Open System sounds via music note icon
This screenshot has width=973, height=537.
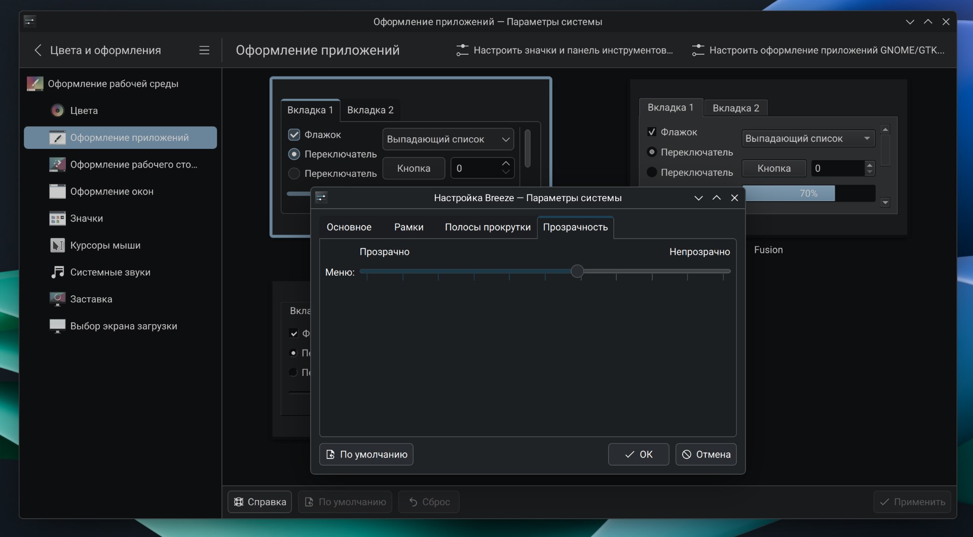coord(57,272)
